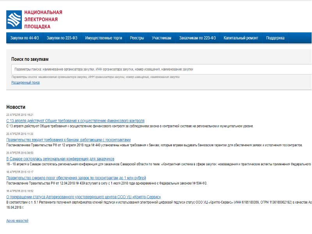The height and width of the screenshot is (234, 312).
Task: Expand Расширенный поиск advanced search link
Action: tap(25, 83)
